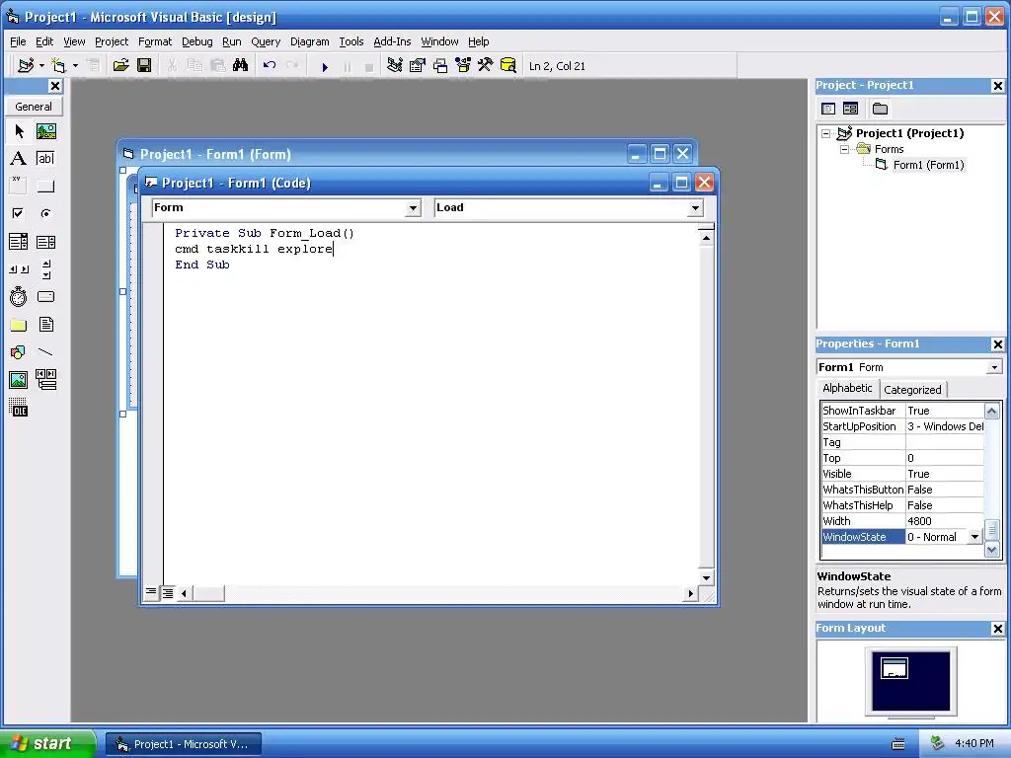Viewport: 1011px width, 758px height.
Task: Select the CommandButton control tool
Action: pyautogui.click(x=45, y=187)
